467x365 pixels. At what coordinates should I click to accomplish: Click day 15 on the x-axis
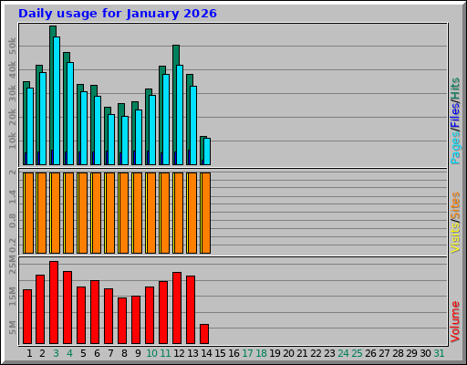[220, 353]
